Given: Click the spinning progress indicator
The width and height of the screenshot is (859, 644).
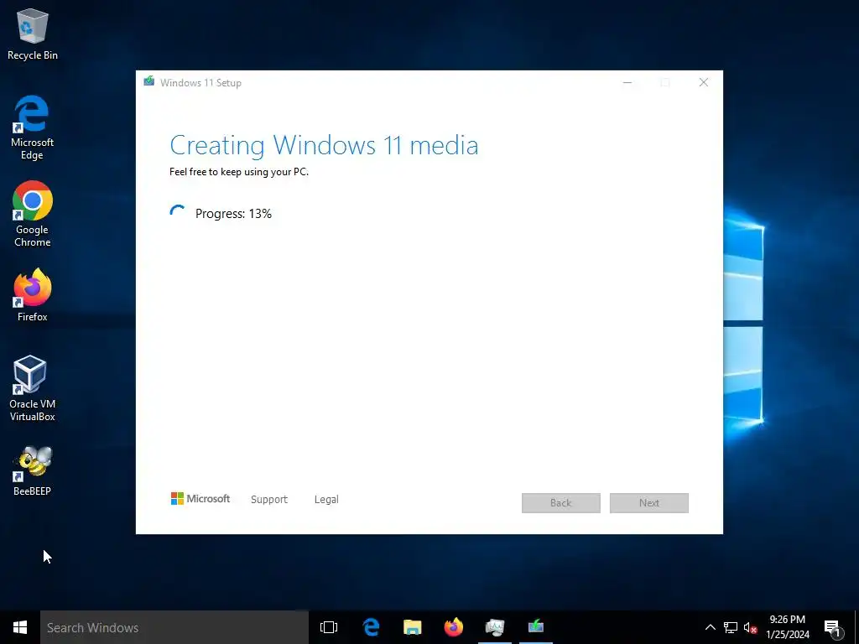Looking at the screenshot, I should [178, 212].
